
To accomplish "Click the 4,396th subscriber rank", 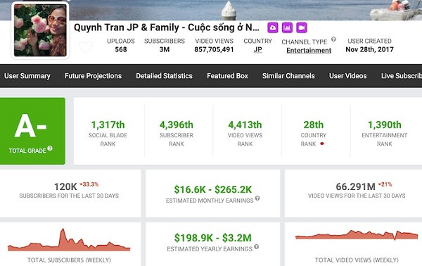I will 177,125.
